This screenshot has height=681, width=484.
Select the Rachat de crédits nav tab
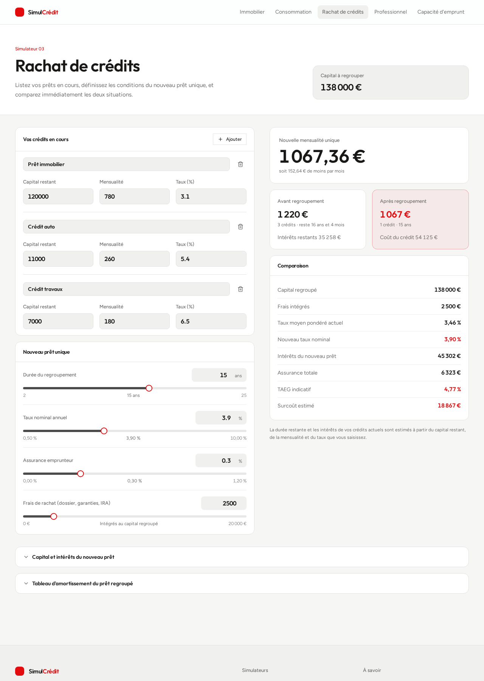pyautogui.click(x=343, y=12)
